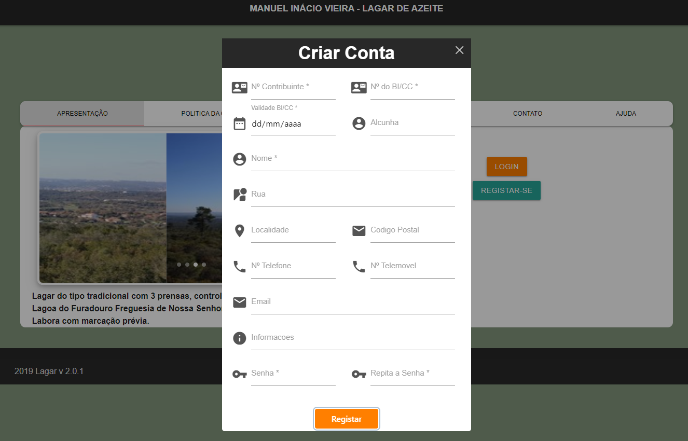This screenshot has height=441, width=688.
Task: Click the landscape photo in the slideshow
Action: click(103, 208)
